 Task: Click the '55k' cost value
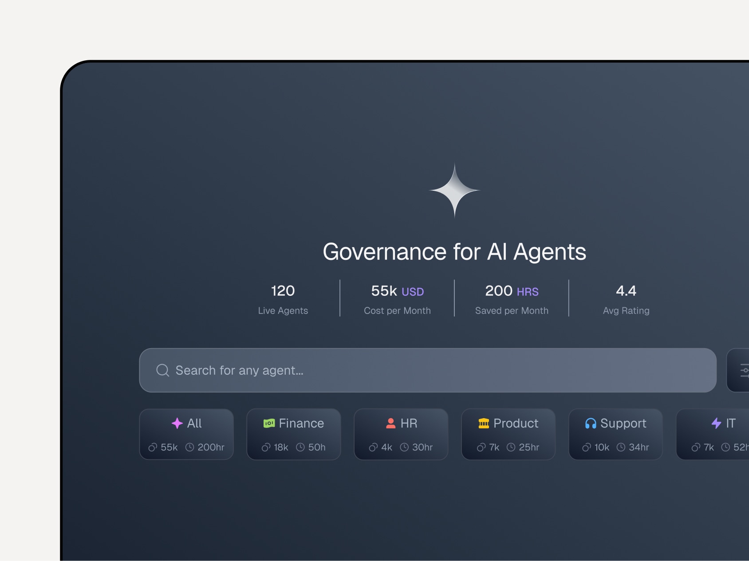pyautogui.click(x=384, y=291)
